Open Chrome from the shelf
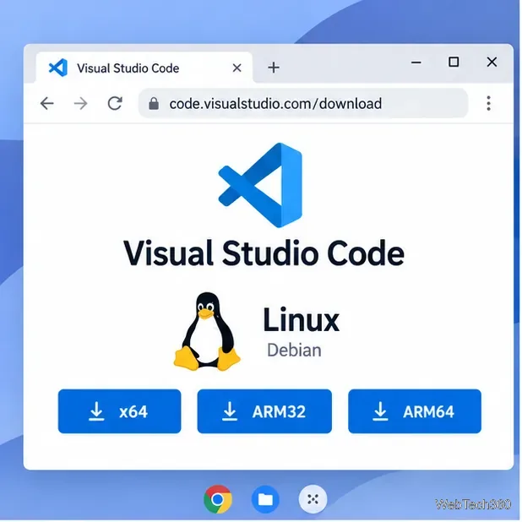The image size is (522, 522). (x=218, y=499)
